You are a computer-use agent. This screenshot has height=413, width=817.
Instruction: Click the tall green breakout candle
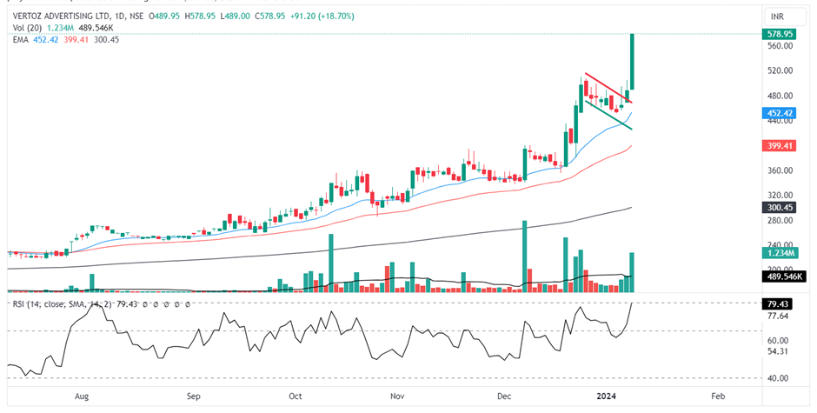click(632, 61)
